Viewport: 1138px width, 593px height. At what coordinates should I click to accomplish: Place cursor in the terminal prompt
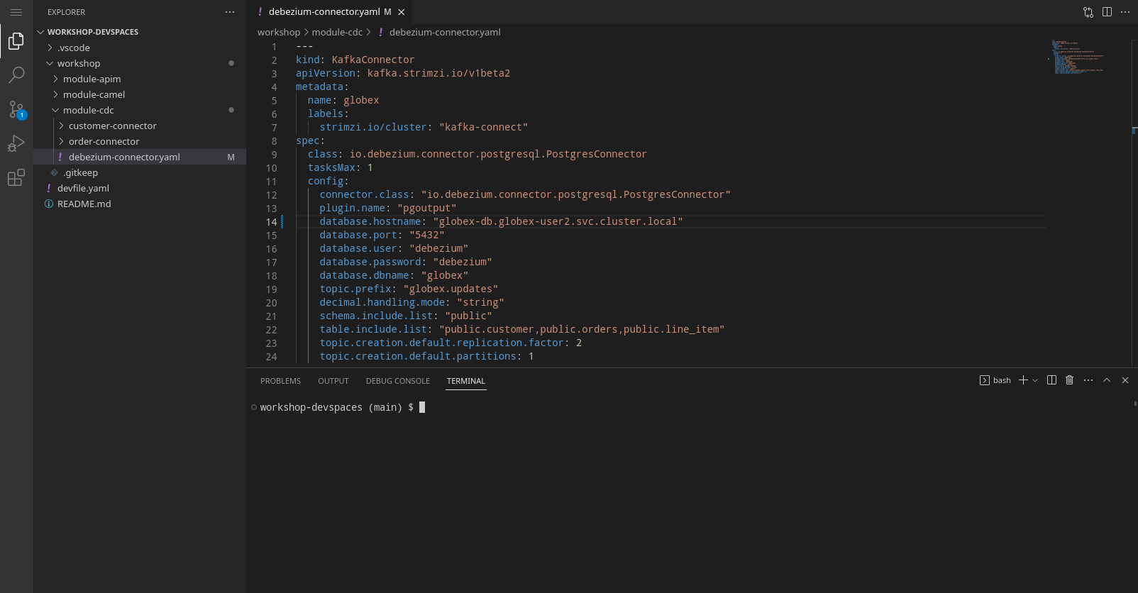[x=422, y=407]
